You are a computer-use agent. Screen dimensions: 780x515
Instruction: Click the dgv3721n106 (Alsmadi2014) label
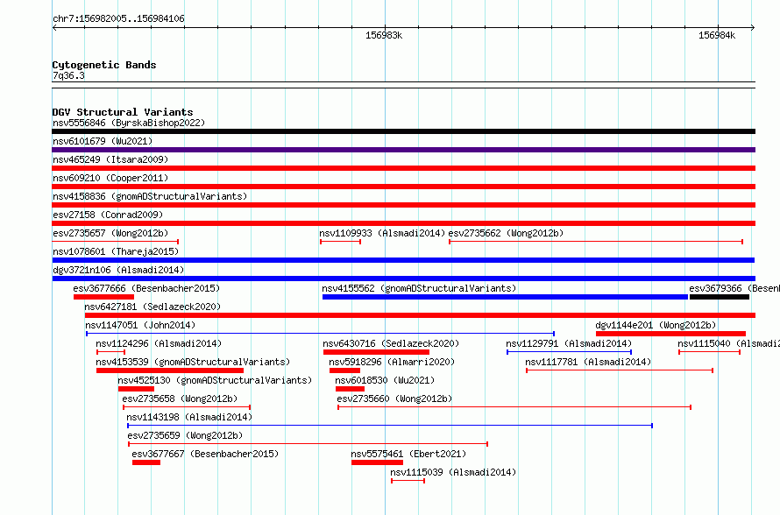pos(118,270)
